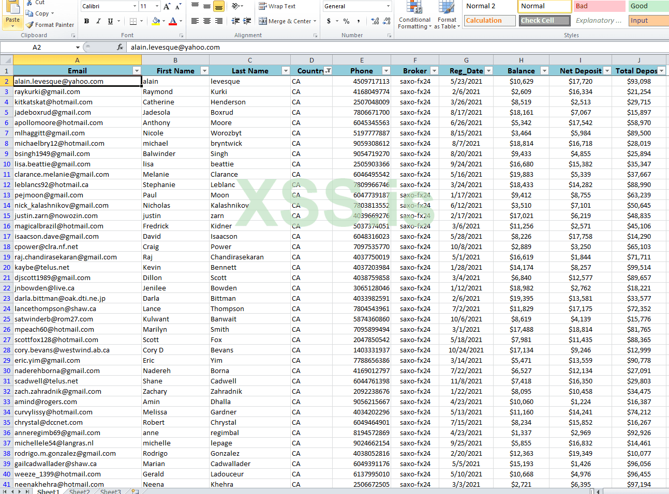The width and height of the screenshot is (669, 494).
Task: Switch to the Sheet3 tab
Action: (111, 491)
